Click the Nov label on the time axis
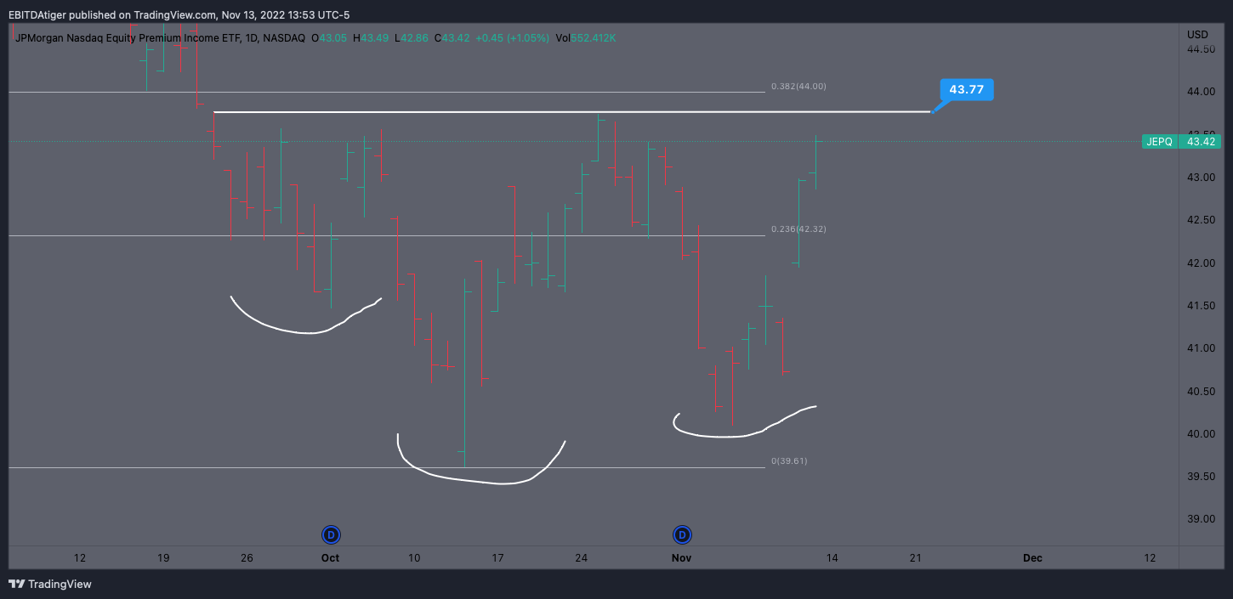Screen dimensions: 1233x599 coord(681,558)
